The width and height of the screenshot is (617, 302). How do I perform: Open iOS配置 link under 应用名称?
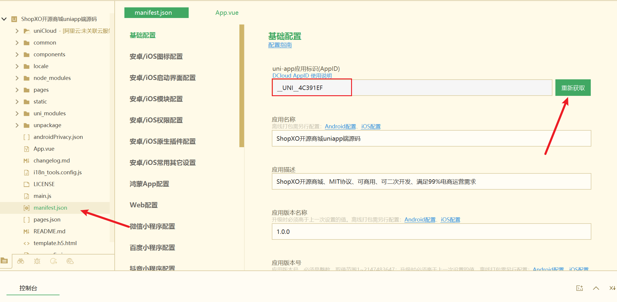371,127
